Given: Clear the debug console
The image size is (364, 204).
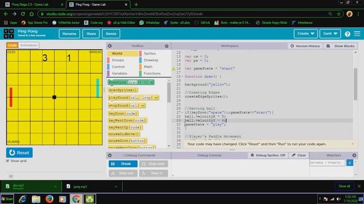Looking at the screenshot, I should pos(299,155).
